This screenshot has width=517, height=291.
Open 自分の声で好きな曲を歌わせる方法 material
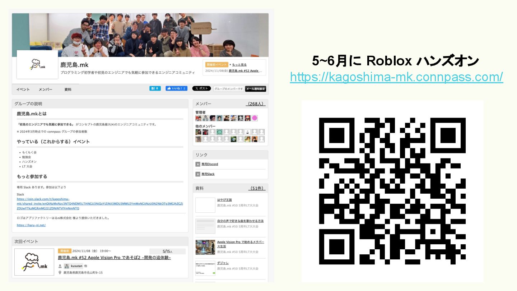pos(240,221)
